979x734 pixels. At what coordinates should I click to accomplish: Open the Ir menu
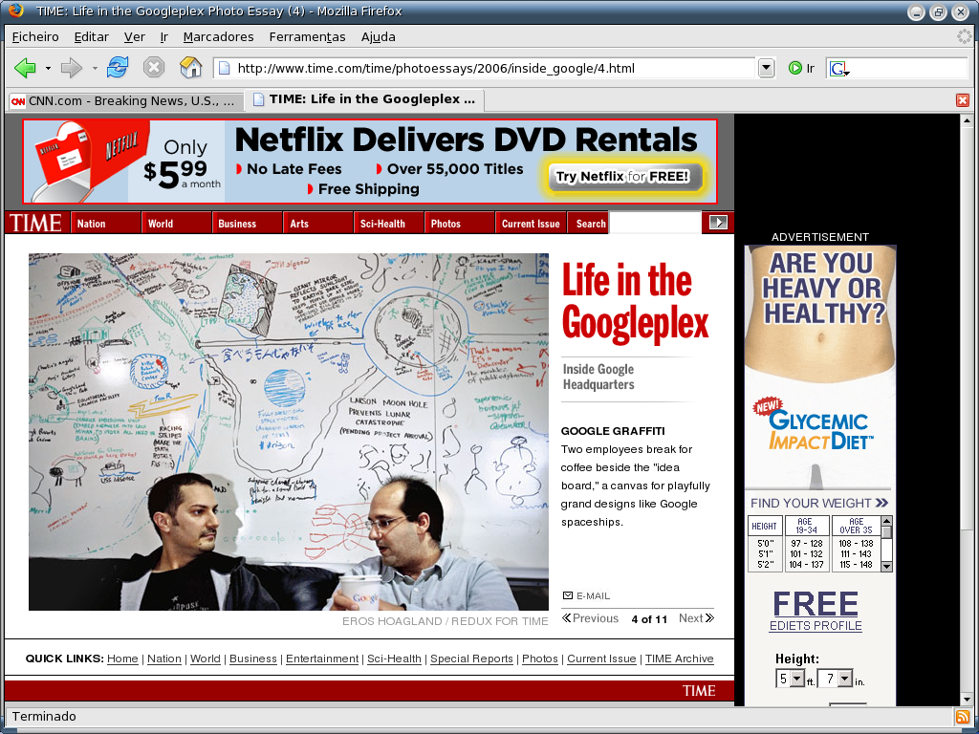point(164,37)
